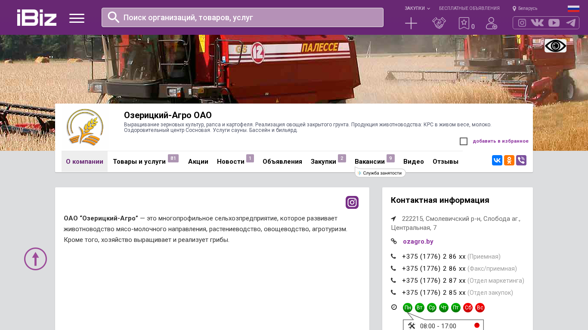Select Sunday (Вс) in the schedule
Screen dimensions: 588x330
480,308
